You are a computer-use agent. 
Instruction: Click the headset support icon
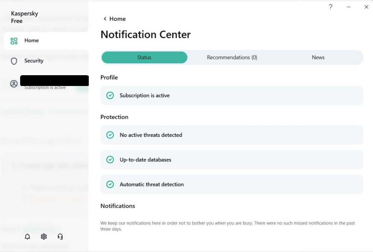tap(60, 237)
